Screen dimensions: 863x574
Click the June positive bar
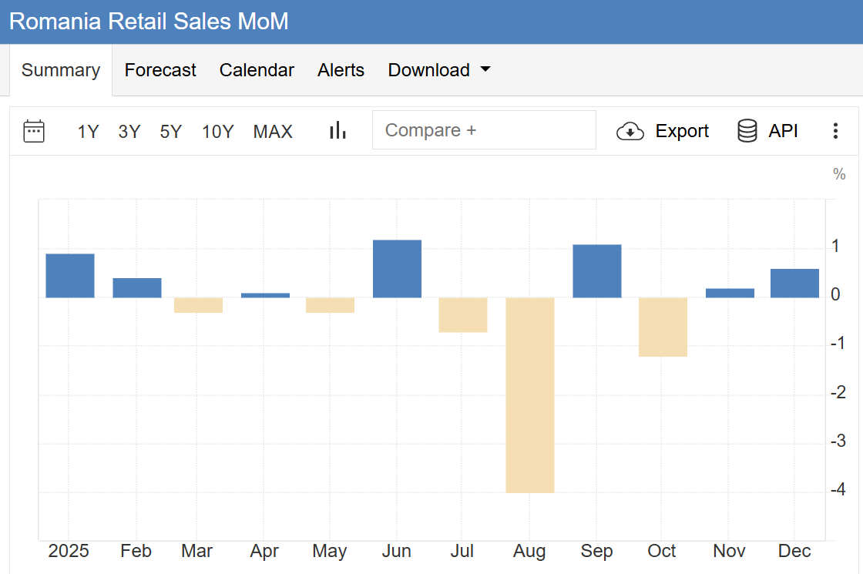click(397, 269)
